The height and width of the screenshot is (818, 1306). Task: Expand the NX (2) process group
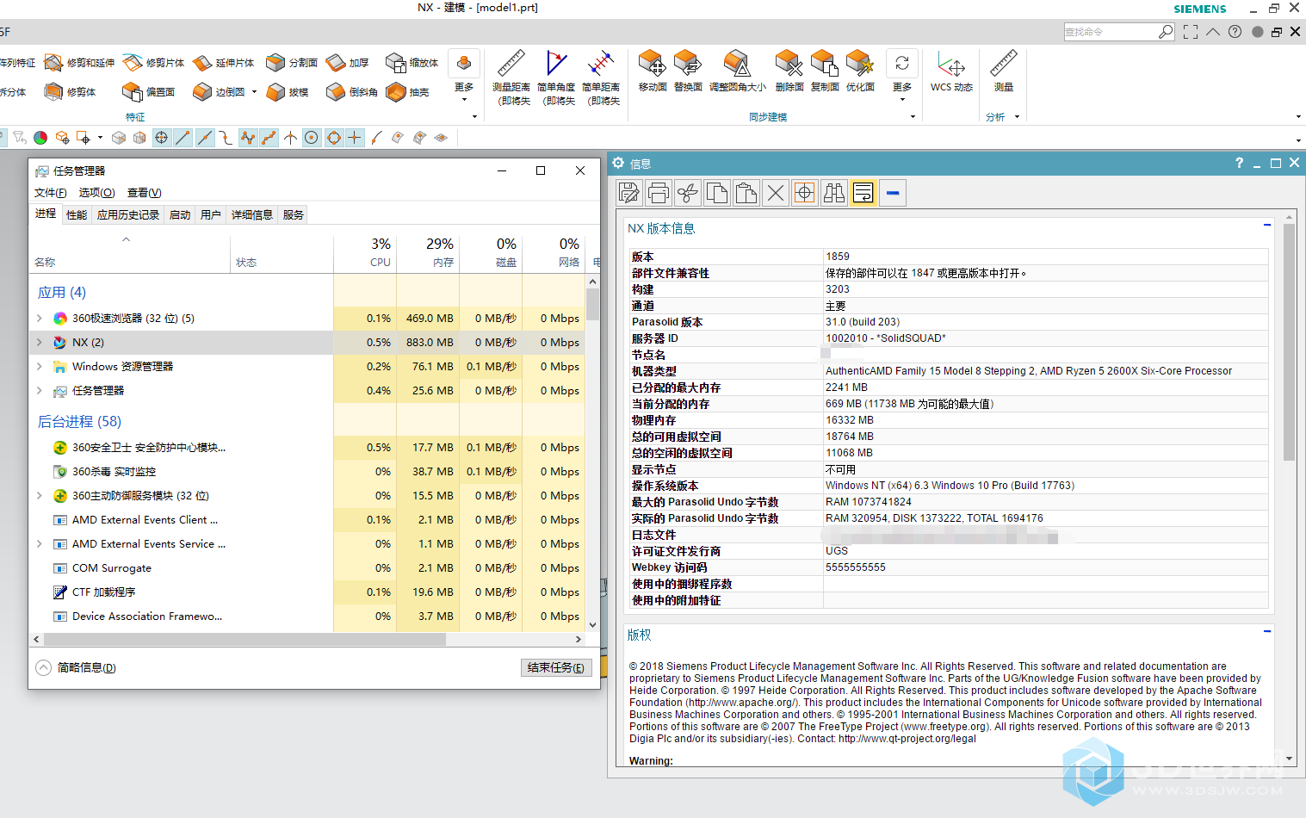click(40, 343)
